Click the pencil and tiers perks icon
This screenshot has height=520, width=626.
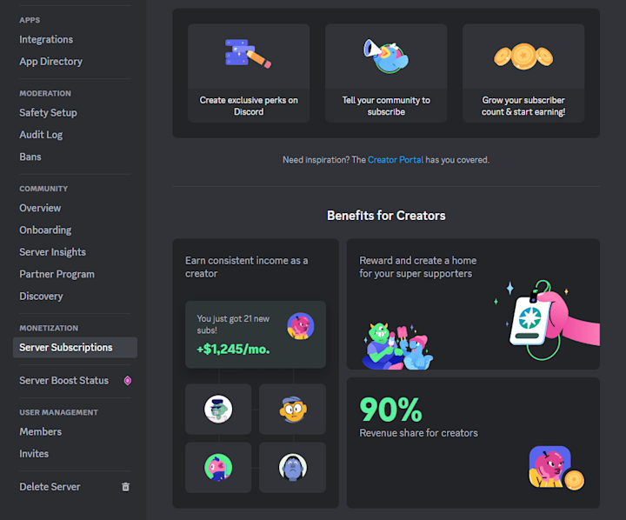tap(248, 54)
